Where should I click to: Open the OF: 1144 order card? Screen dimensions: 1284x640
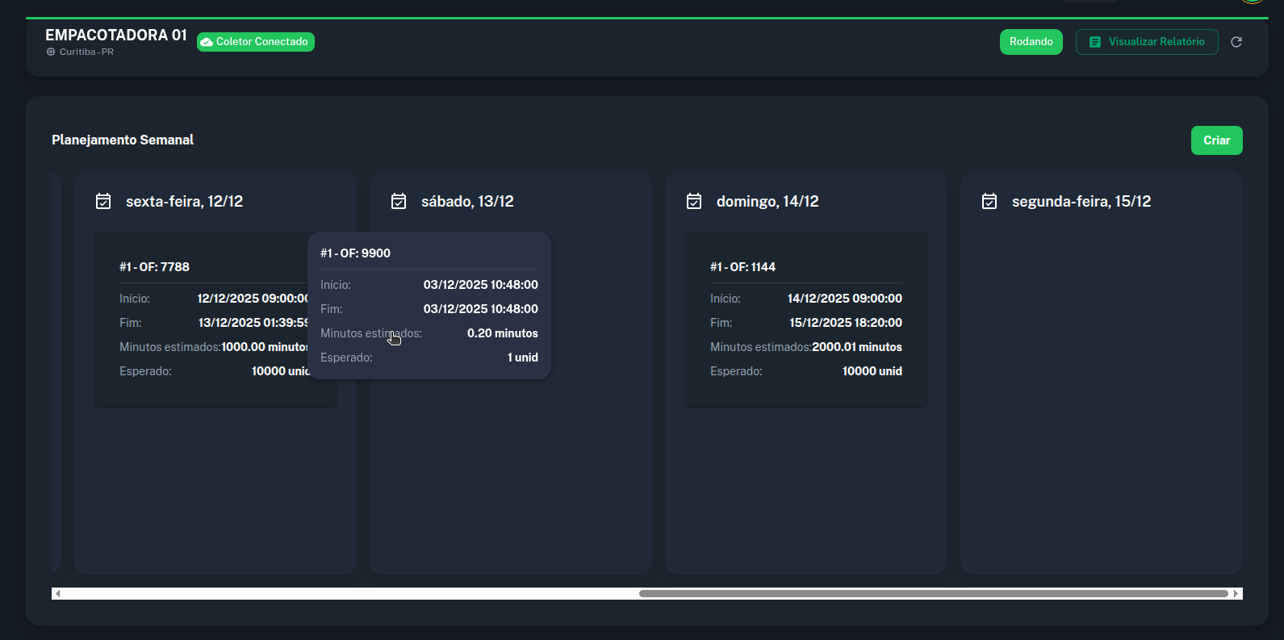pyautogui.click(x=805, y=319)
